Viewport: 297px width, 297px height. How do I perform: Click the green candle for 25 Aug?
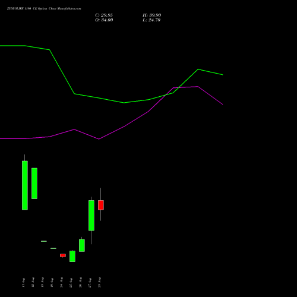(x=72, y=256)
